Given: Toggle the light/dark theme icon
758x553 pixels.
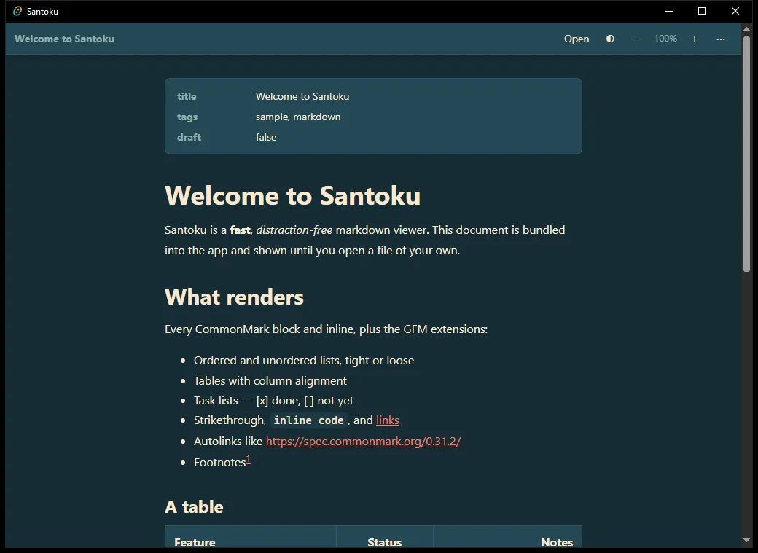Looking at the screenshot, I should tap(611, 39).
